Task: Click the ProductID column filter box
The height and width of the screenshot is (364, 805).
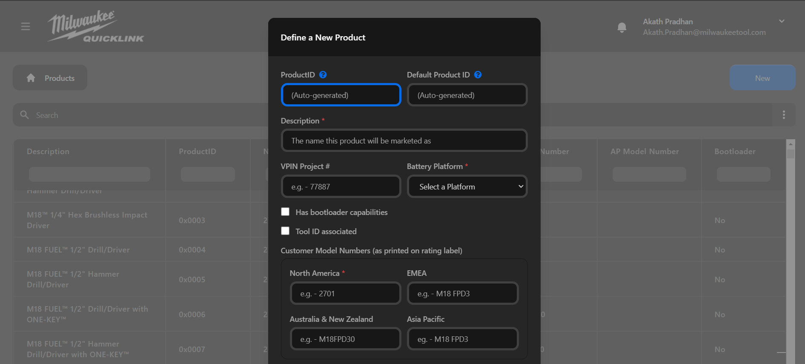Action: coord(208,174)
